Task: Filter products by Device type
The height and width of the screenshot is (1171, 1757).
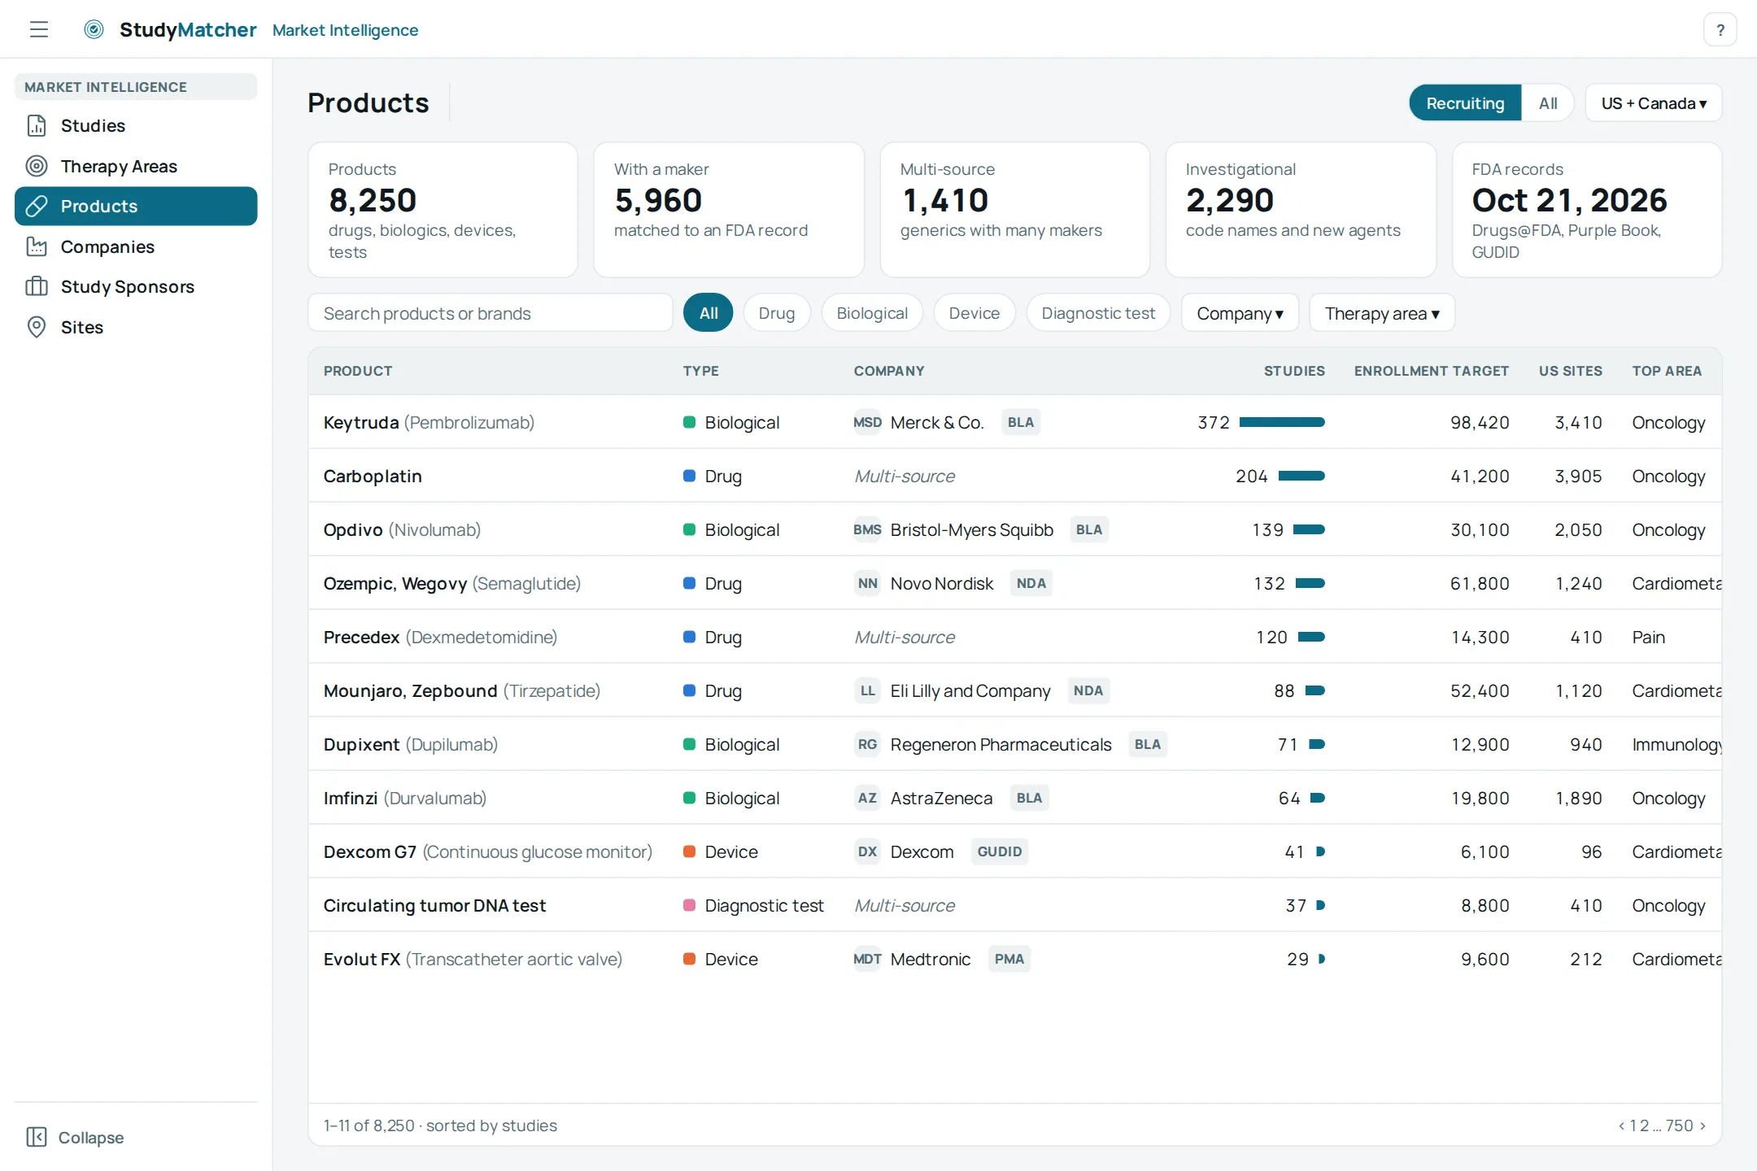Action: pyautogui.click(x=974, y=313)
